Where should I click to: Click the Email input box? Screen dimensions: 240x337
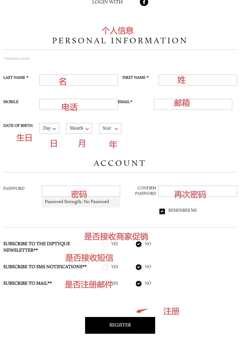[x=193, y=104]
